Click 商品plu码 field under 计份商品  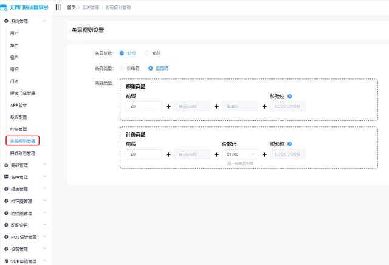(192, 154)
